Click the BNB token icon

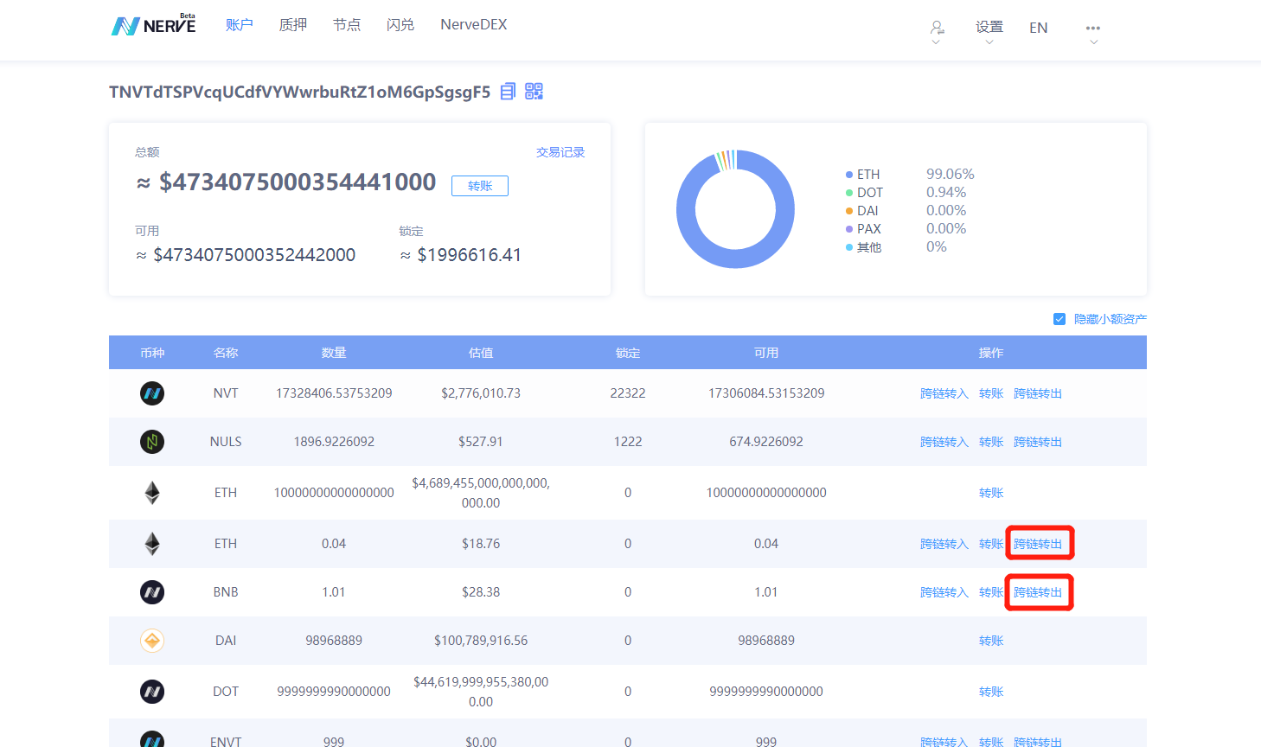(x=152, y=592)
